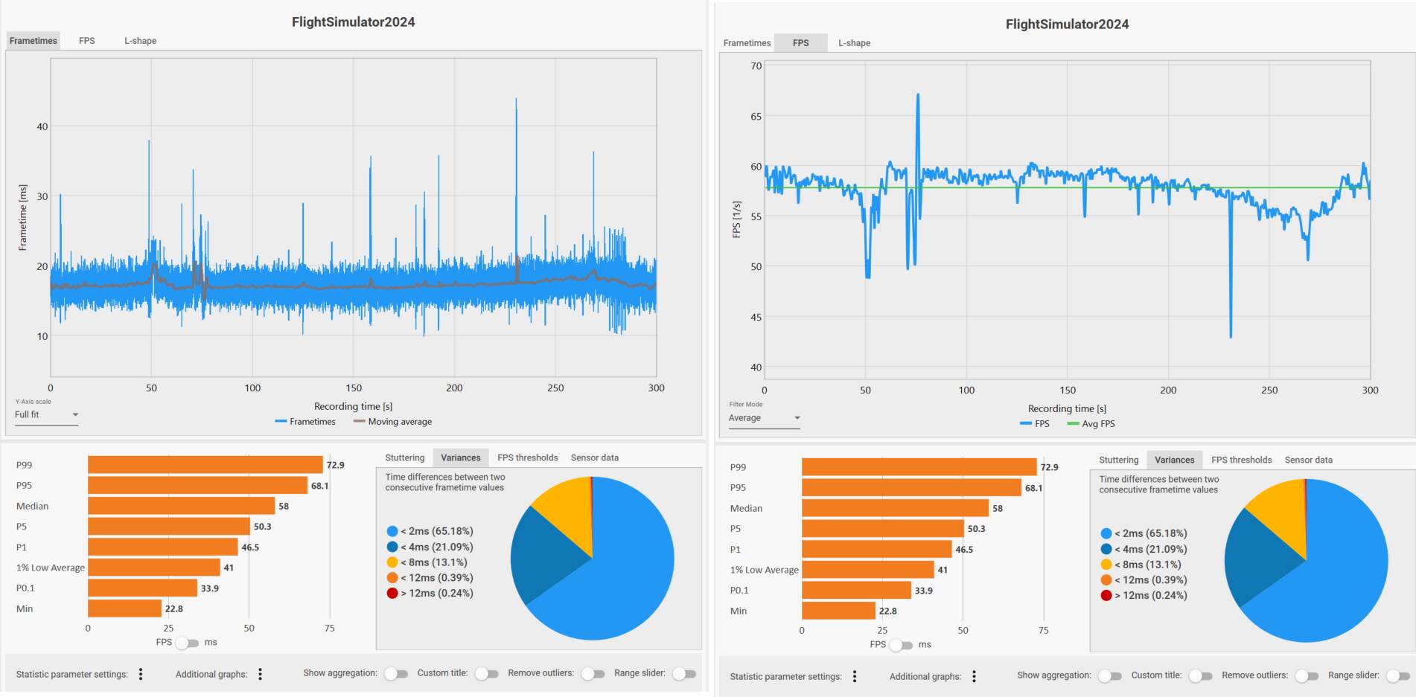Screen dimensions: 1416x697
Task: Click right chart title FlightSimulator2024
Action: pyautogui.click(x=1067, y=25)
